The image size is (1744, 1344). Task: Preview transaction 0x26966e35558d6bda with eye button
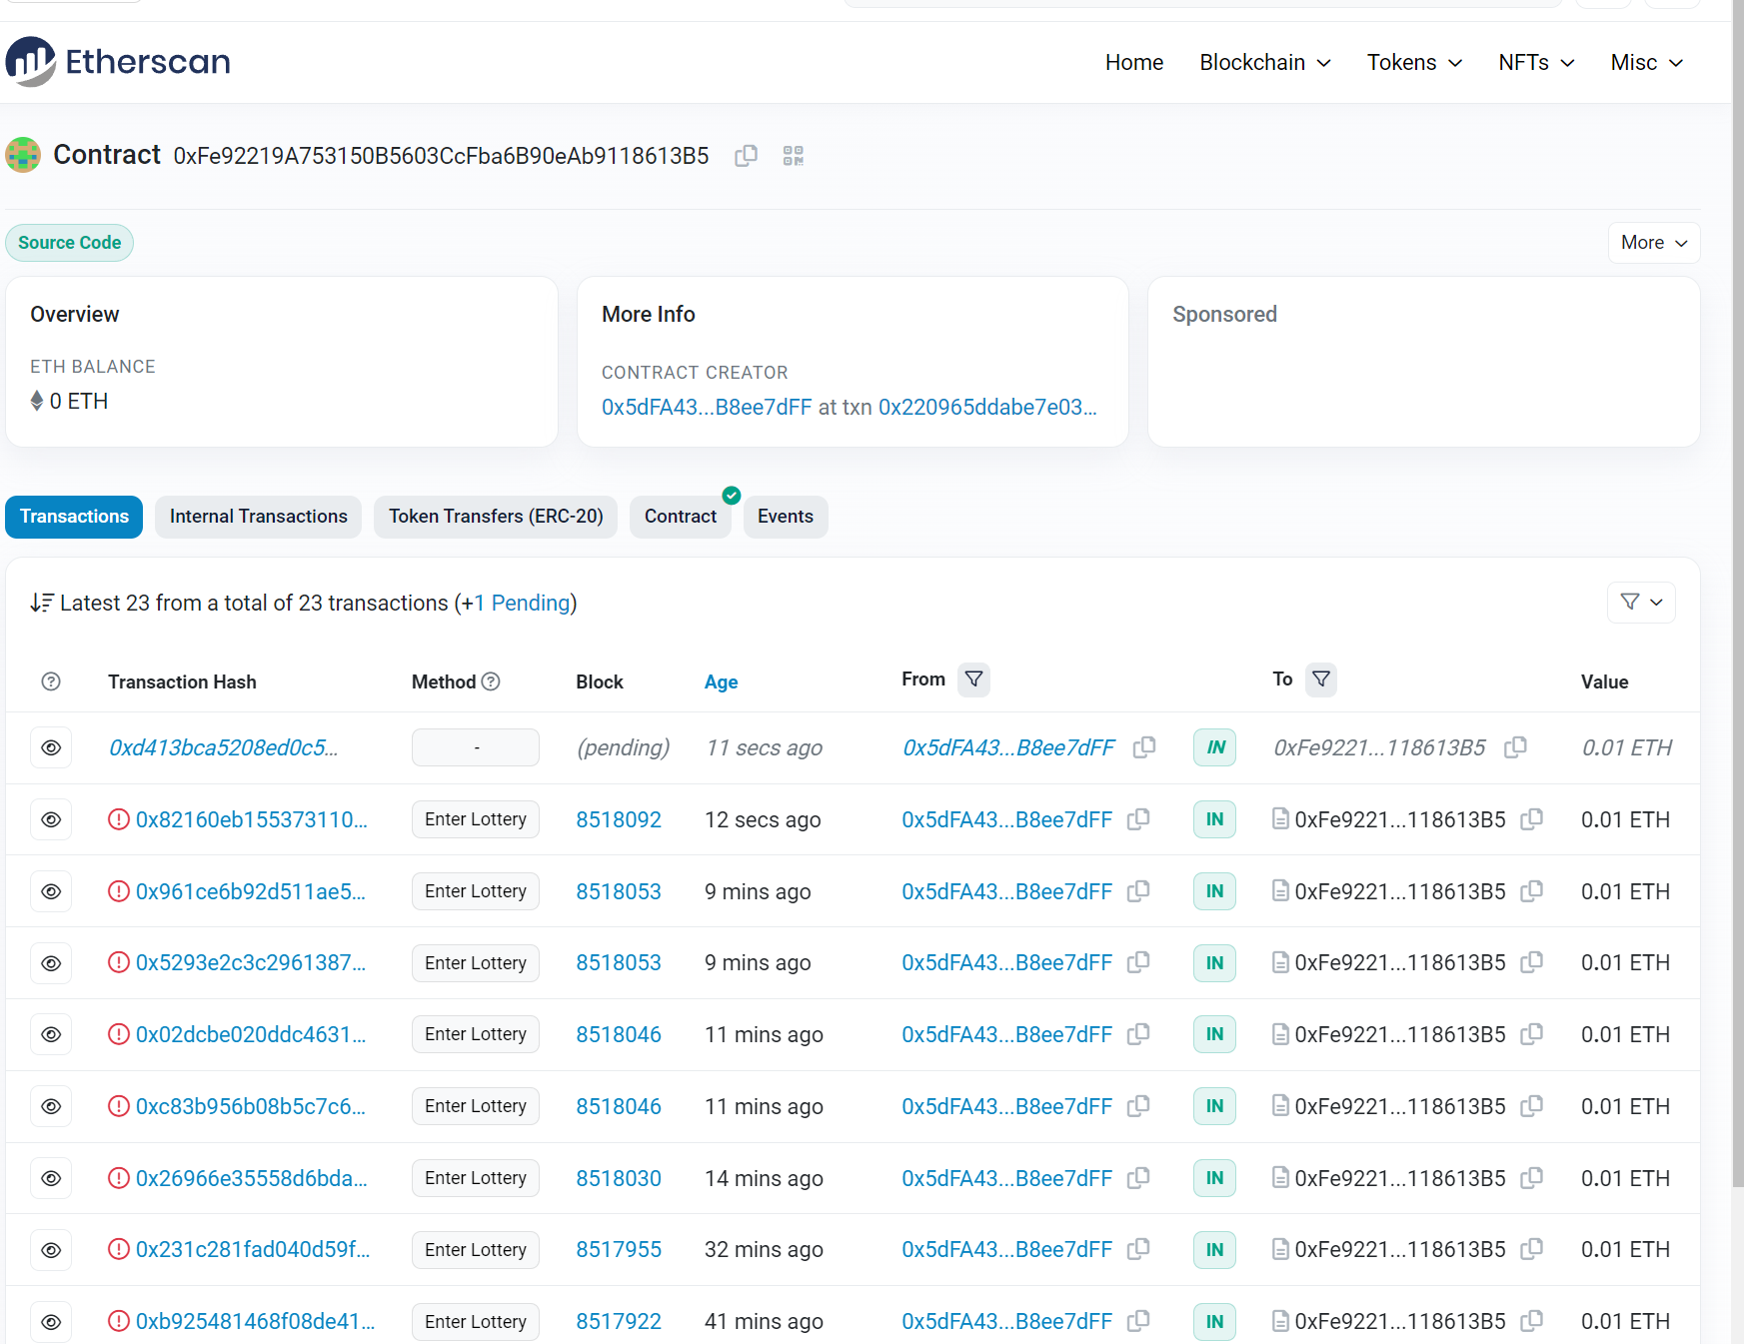coord(51,1178)
